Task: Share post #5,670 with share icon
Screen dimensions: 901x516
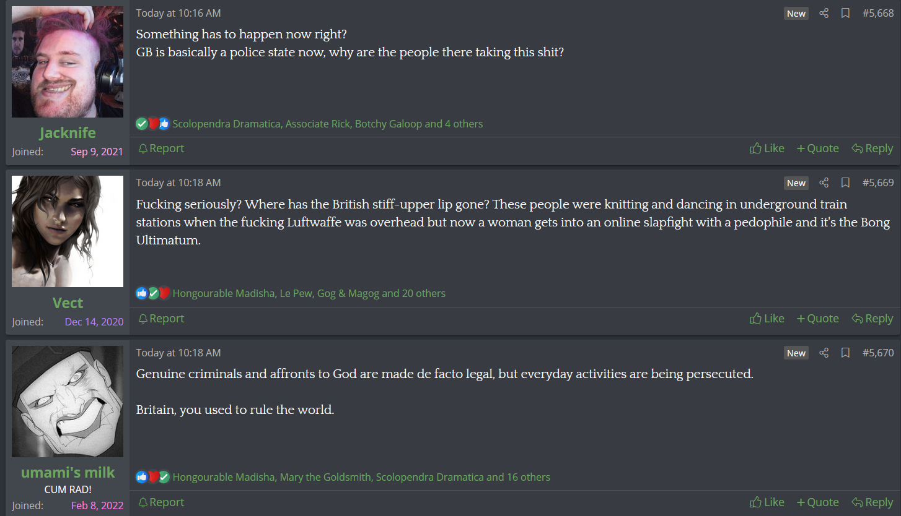Action: (x=824, y=353)
